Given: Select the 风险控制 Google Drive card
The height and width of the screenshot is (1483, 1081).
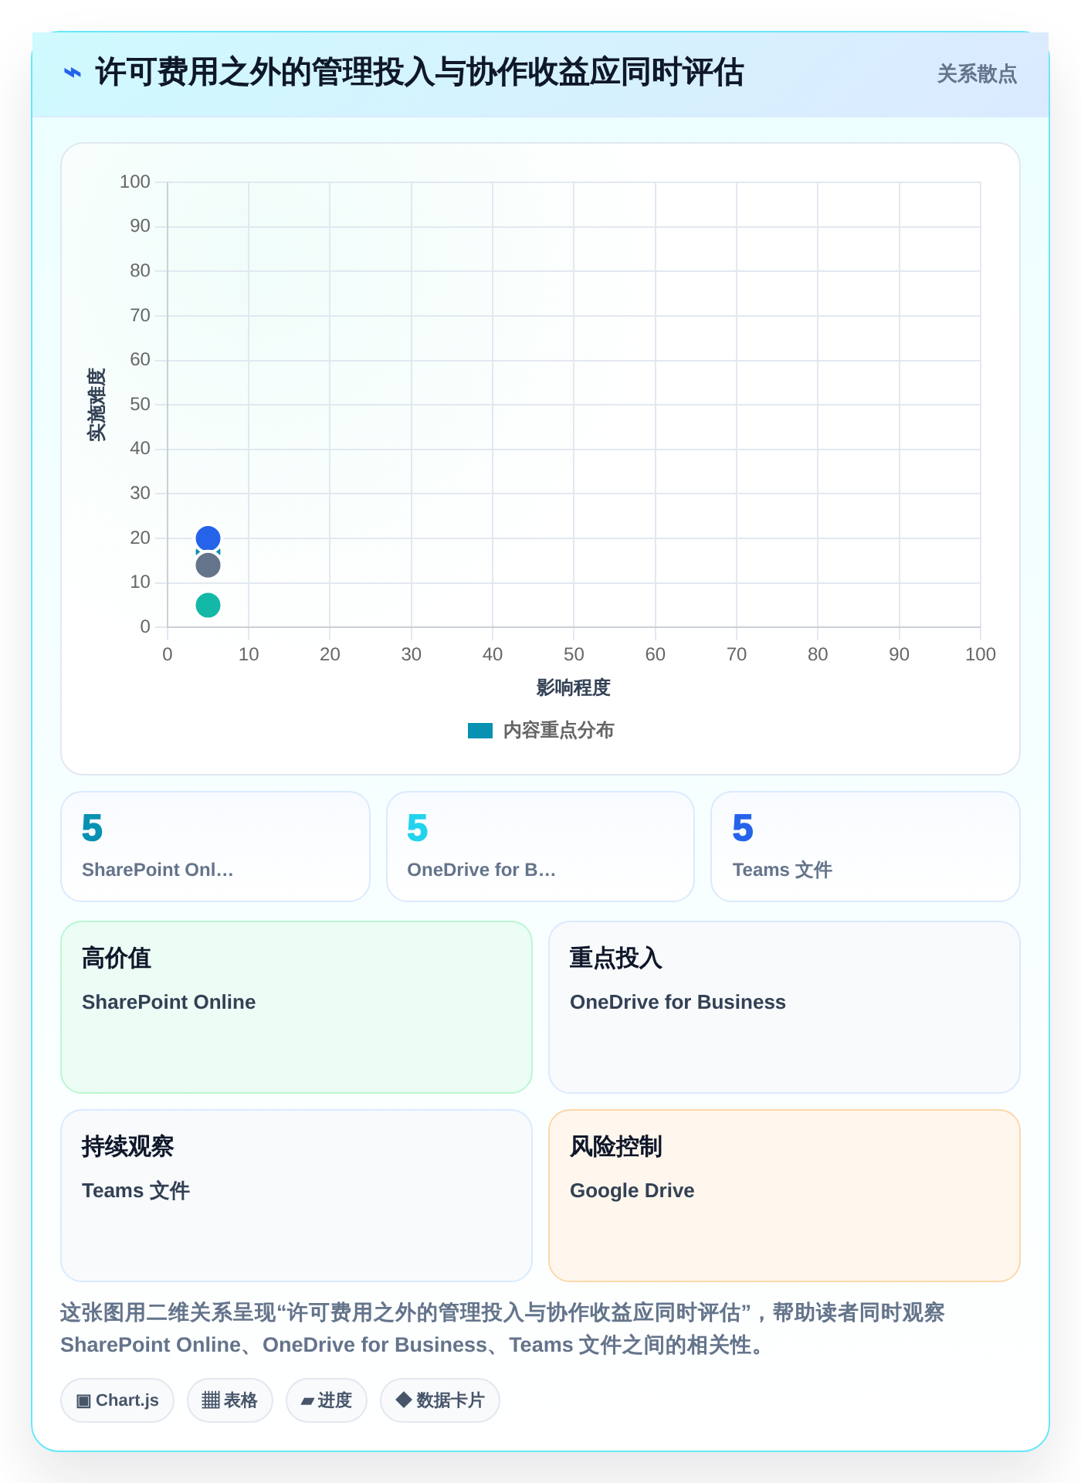Looking at the screenshot, I should pos(784,1196).
